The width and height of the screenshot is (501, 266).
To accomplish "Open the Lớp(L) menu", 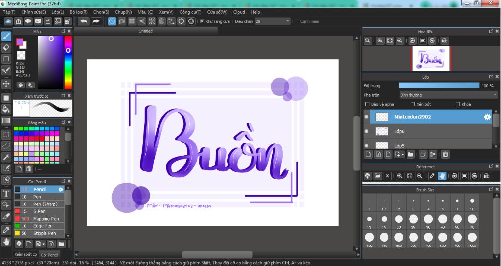I will click(58, 12).
